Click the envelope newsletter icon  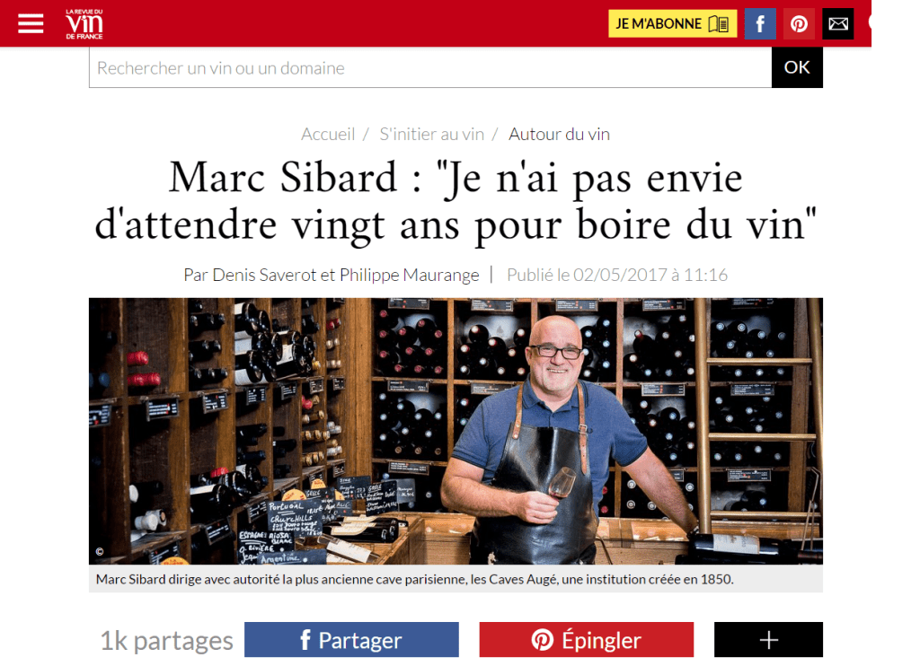pos(838,23)
